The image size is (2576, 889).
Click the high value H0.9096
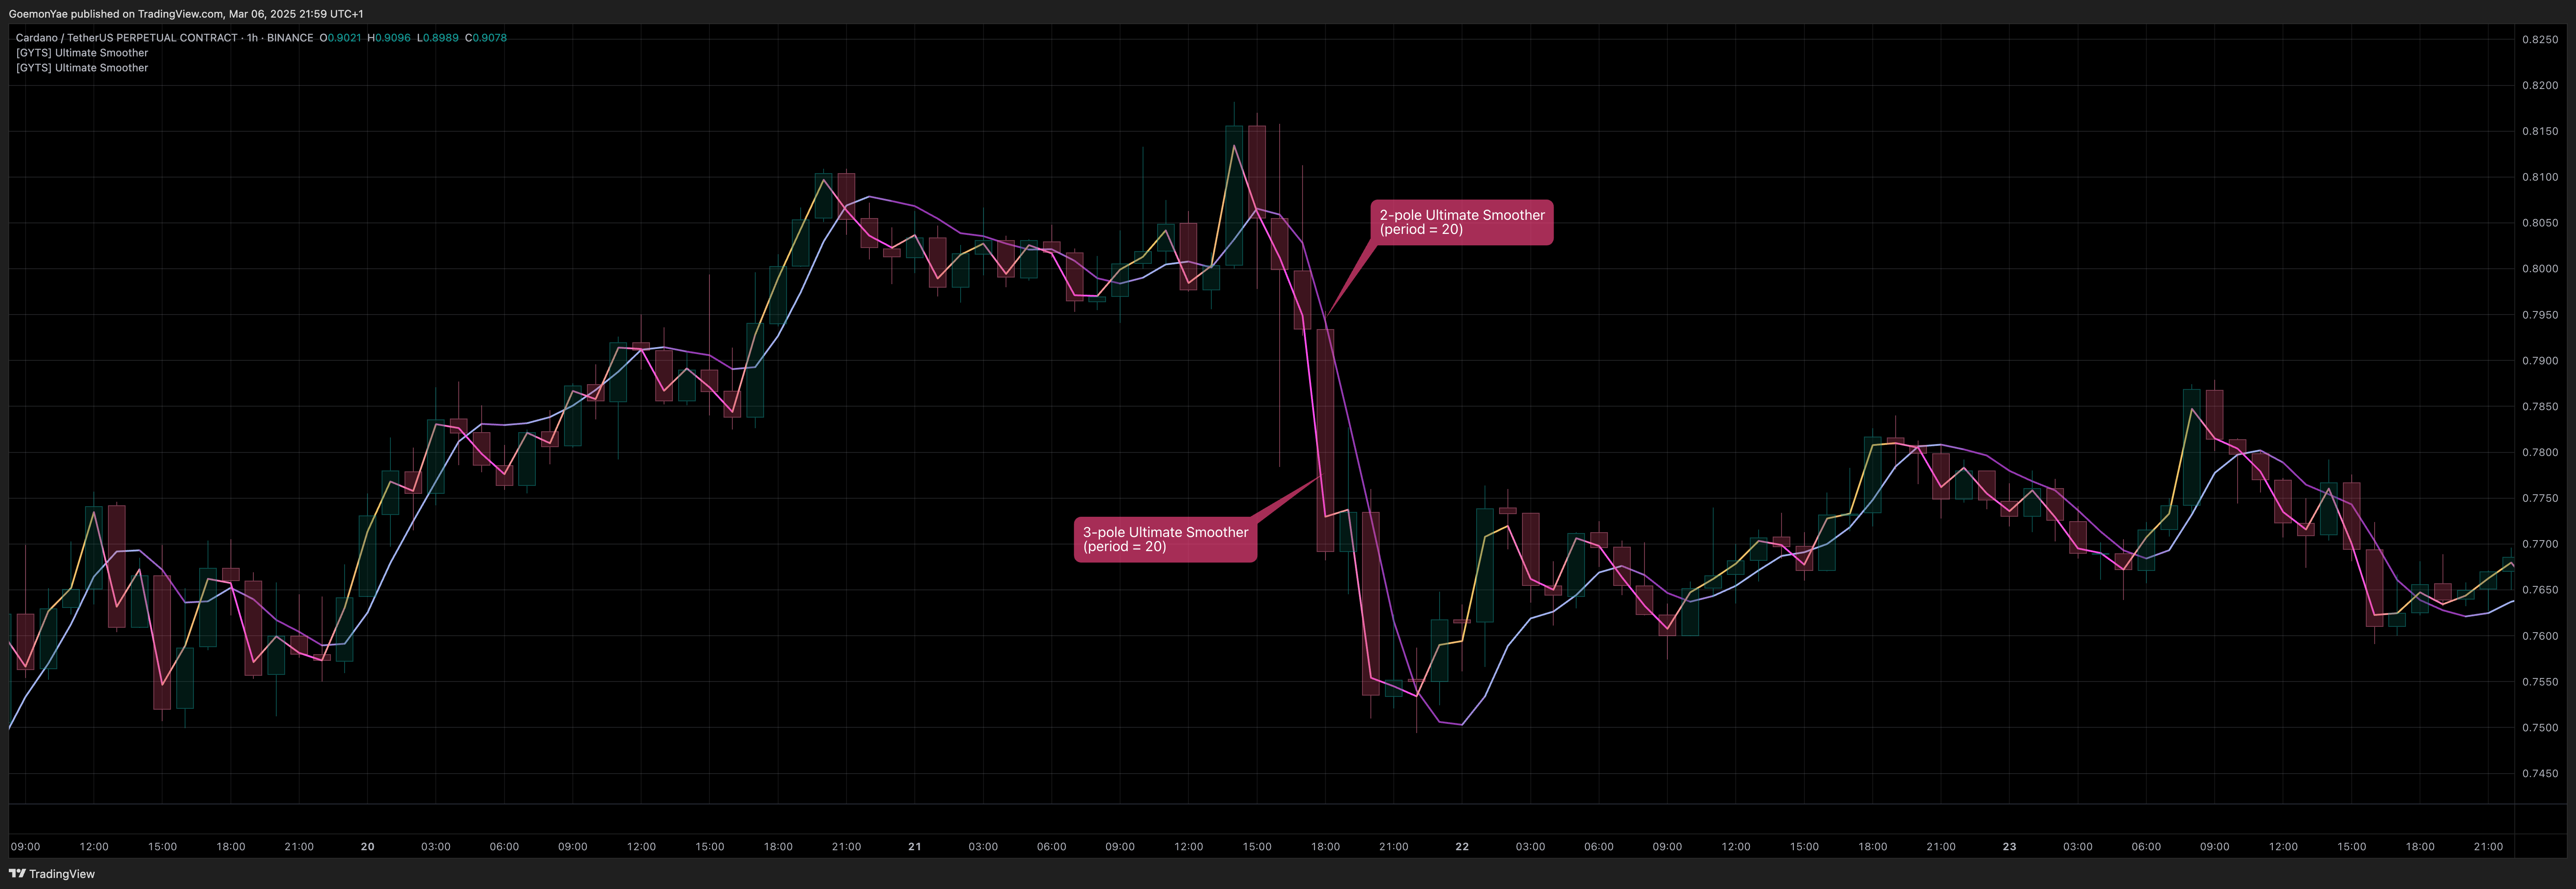coord(388,38)
